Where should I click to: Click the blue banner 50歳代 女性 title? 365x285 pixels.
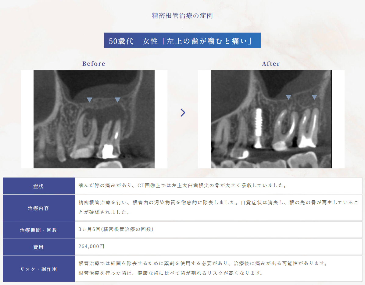(182, 40)
